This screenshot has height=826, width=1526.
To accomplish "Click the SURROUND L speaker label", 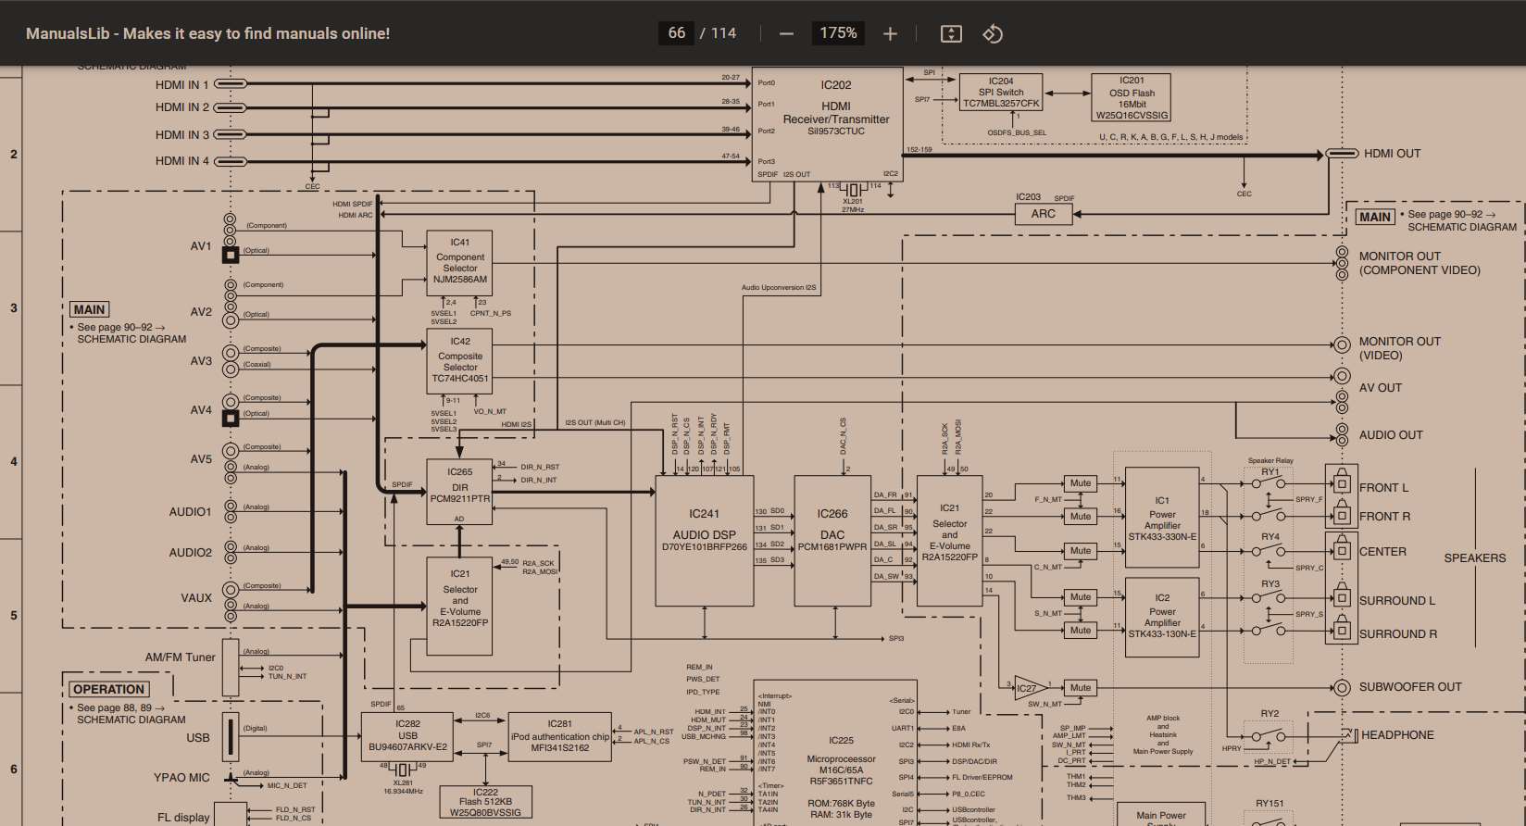I will coord(1397,601).
